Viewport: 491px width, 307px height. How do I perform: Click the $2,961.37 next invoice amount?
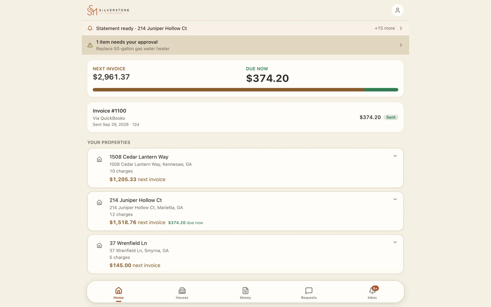click(x=111, y=77)
